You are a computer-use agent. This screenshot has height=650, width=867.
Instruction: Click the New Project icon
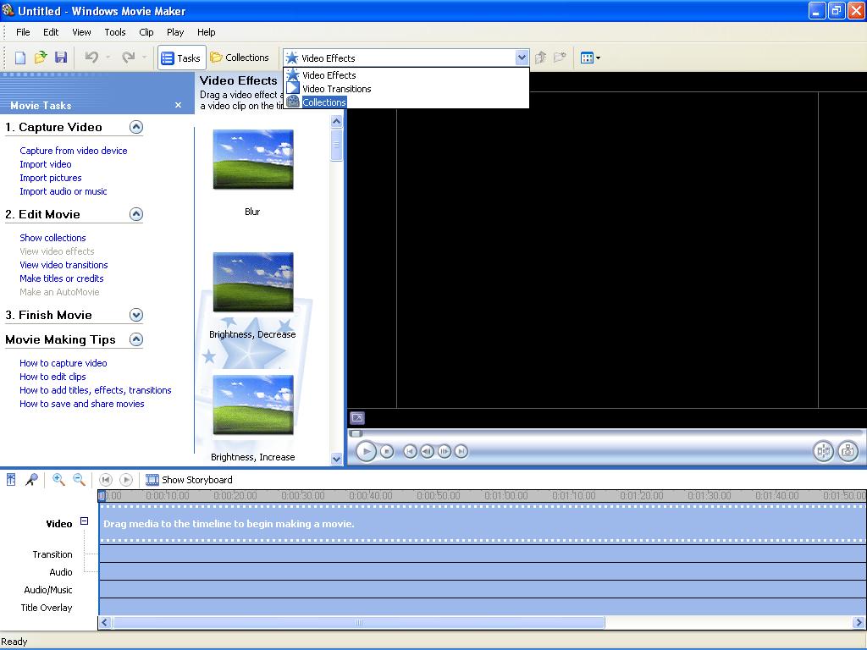20,58
